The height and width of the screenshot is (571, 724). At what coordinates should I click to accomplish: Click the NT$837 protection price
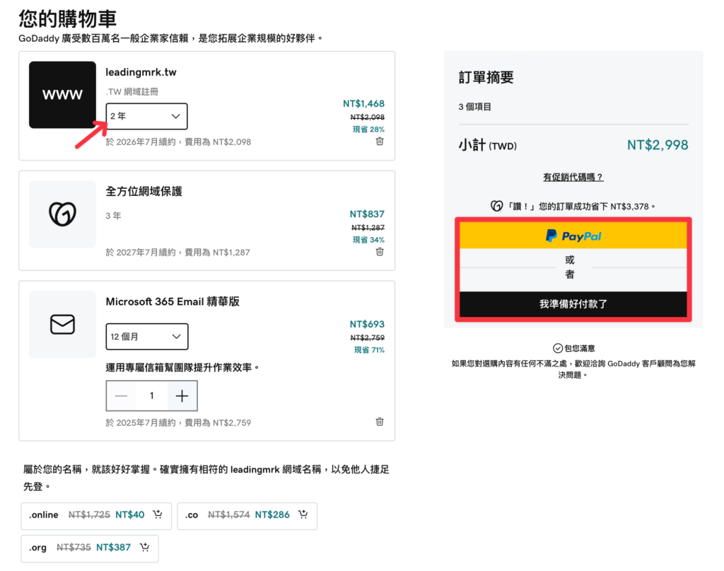tap(367, 214)
